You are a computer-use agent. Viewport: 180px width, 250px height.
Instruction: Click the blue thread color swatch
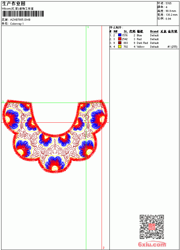click(x=120, y=35)
